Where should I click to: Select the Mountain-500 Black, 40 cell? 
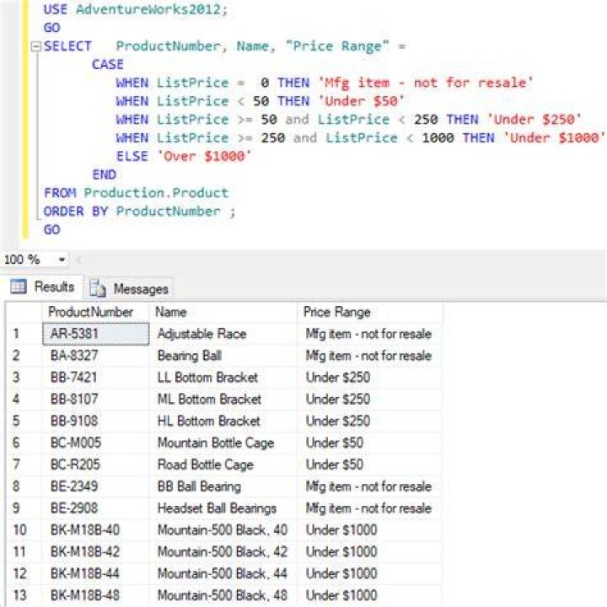tap(223, 529)
